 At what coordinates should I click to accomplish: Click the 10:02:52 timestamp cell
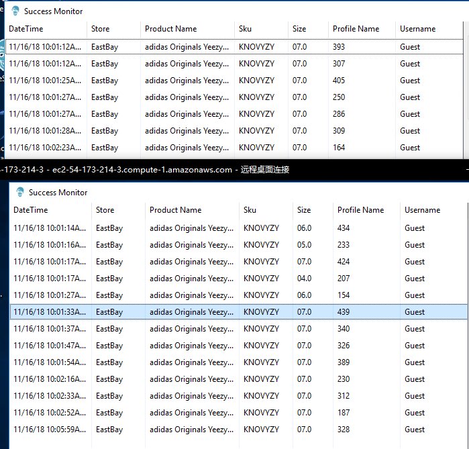pos(50,413)
